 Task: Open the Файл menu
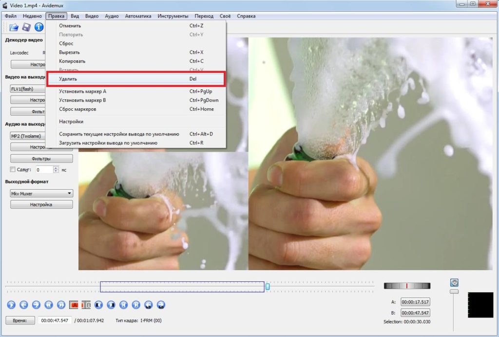tap(11, 16)
